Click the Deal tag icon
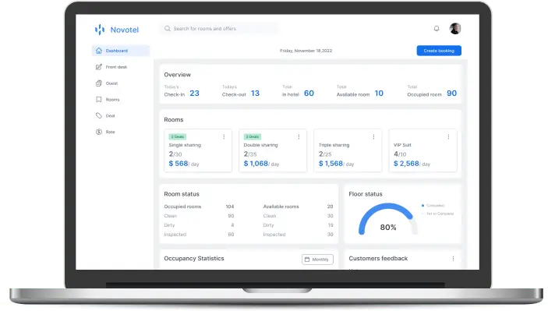The width and height of the screenshot is (548, 311). [x=99, y=115]
